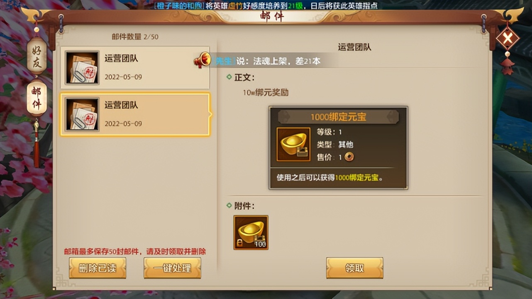Click the scrolling announcement text at top
Viewport: 532px width, 299px height.
[266, 6]
